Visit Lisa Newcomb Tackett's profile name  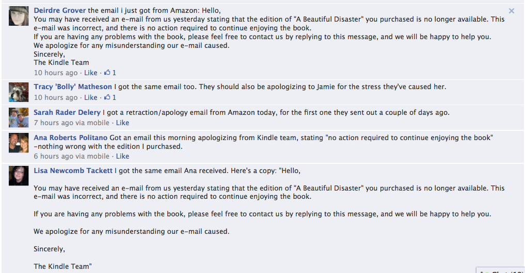[73, 170]
